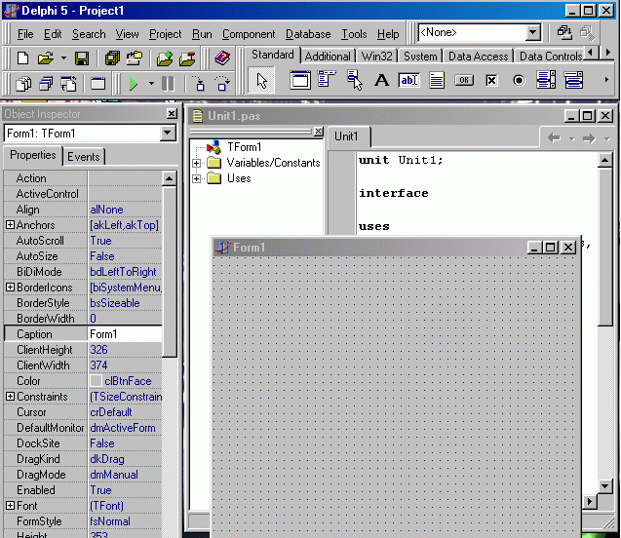Close the code explorer pane

coord(319,132)
